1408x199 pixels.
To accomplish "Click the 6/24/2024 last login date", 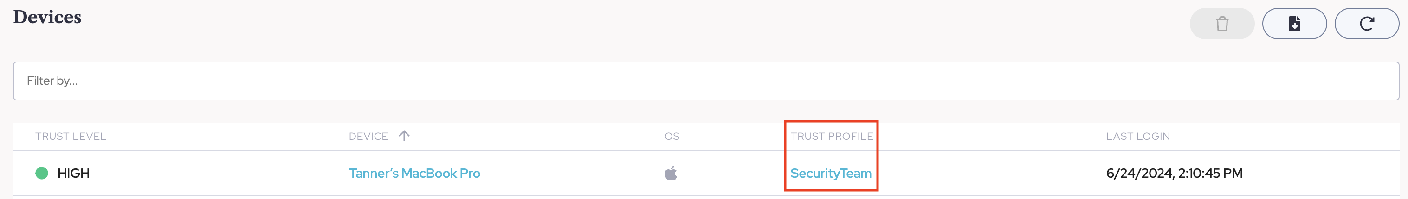I will [x=1140, y=174].
